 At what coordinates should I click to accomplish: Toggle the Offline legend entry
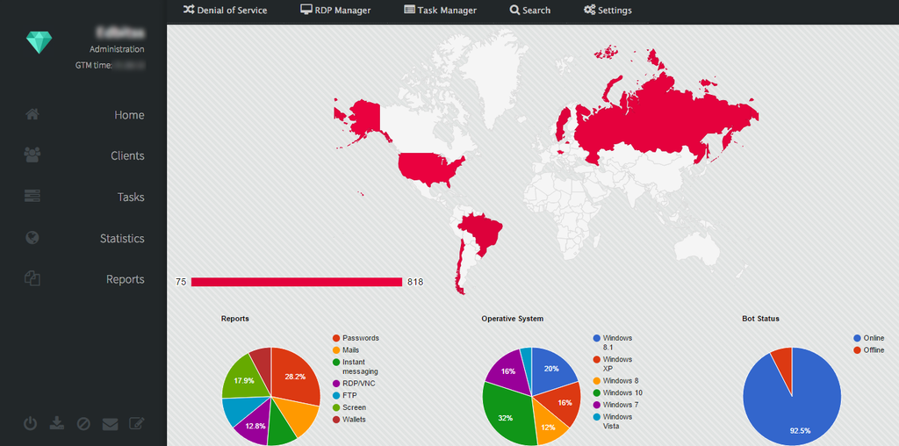tap(868, 349)
